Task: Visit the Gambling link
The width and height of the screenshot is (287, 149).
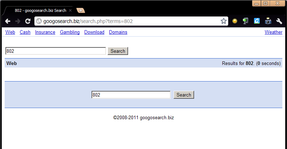Action: (70, 32)
